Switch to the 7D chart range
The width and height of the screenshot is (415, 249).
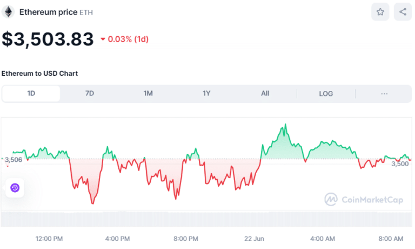[x=90, y=93]
